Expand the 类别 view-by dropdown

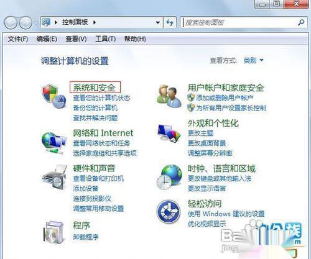click(x=254, y=60)
